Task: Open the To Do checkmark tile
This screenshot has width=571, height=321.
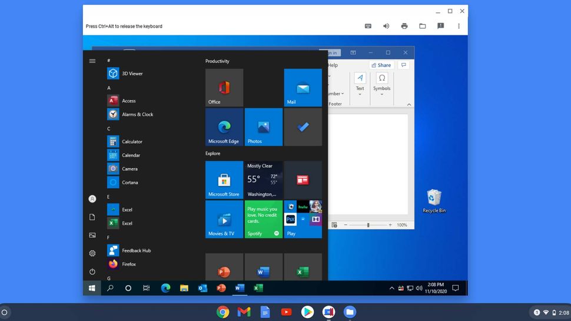Action: (x=303, y=127)
